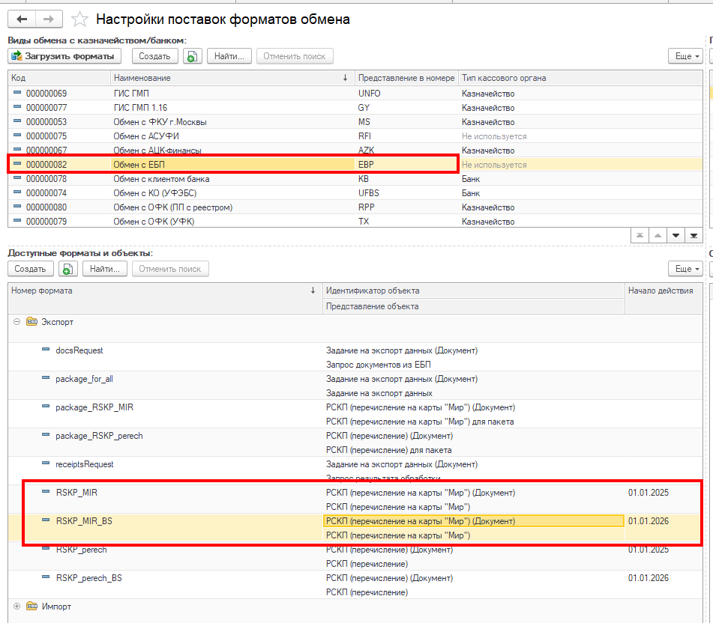Select the Обмен с ОФК (УФК) row
713x623 pixels.
click(355, 221)
